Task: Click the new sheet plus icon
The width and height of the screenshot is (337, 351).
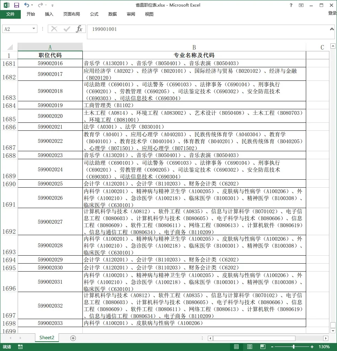Action: (x=73, y=338)
